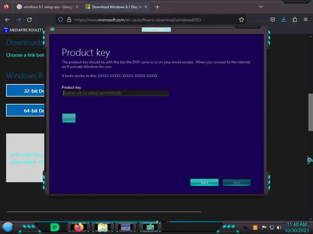Click the 32-bit Download button
This screenshot has height=234, width=313.
pyautogui.click(x=25, y=90)
